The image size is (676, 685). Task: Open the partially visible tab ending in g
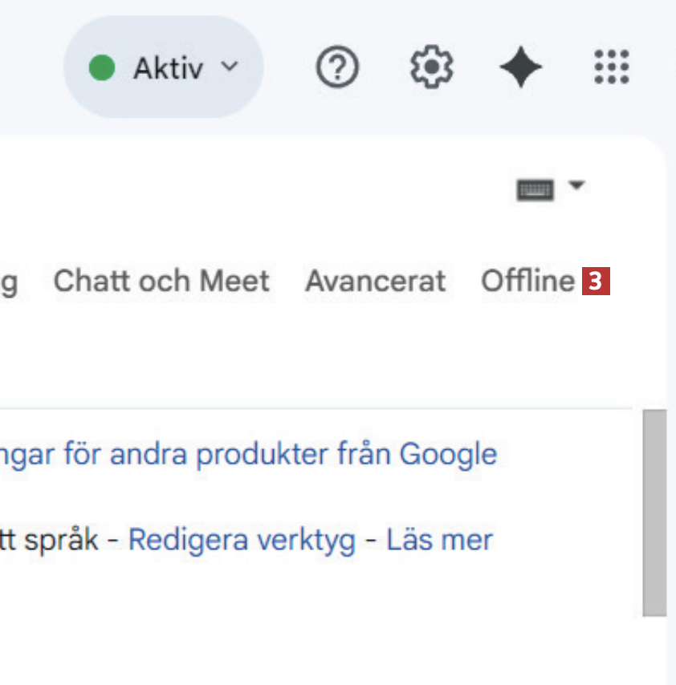coord(8,283)
